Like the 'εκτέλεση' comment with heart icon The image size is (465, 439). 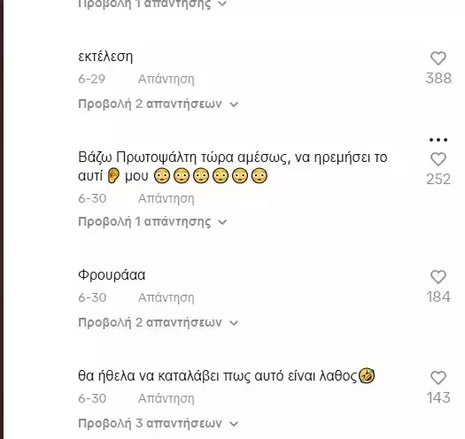pyautogui.click(x=438, y=58)
